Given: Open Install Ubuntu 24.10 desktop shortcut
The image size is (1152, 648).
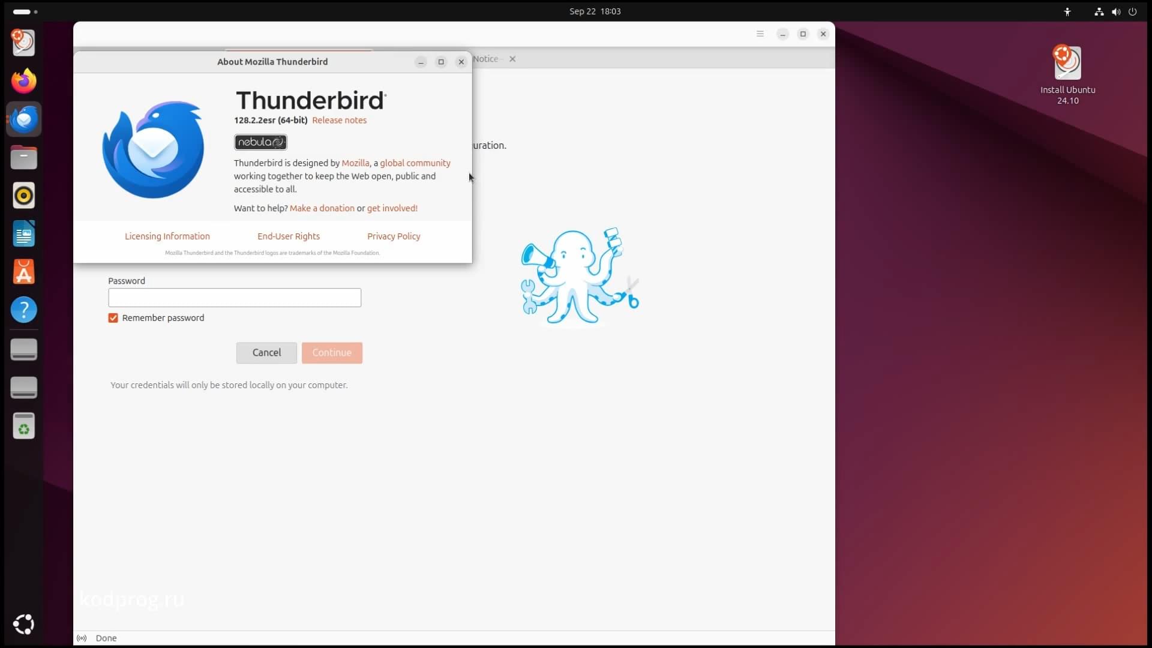Looking at the screenshot, I should click(x=1067, y=75).
